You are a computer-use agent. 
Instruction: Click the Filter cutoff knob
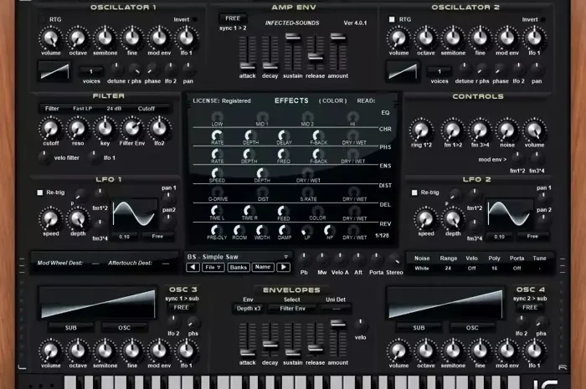(51, 129)
